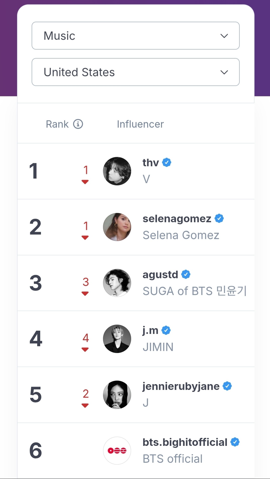270x479 pixels.
Task: Click verified badge beside bts.bighitofficial
Action: [235, 442]
